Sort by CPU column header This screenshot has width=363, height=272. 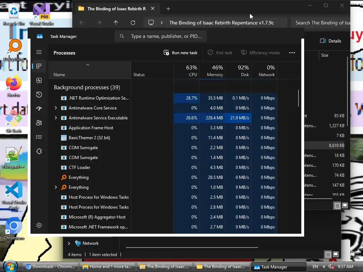click(186, 70)
